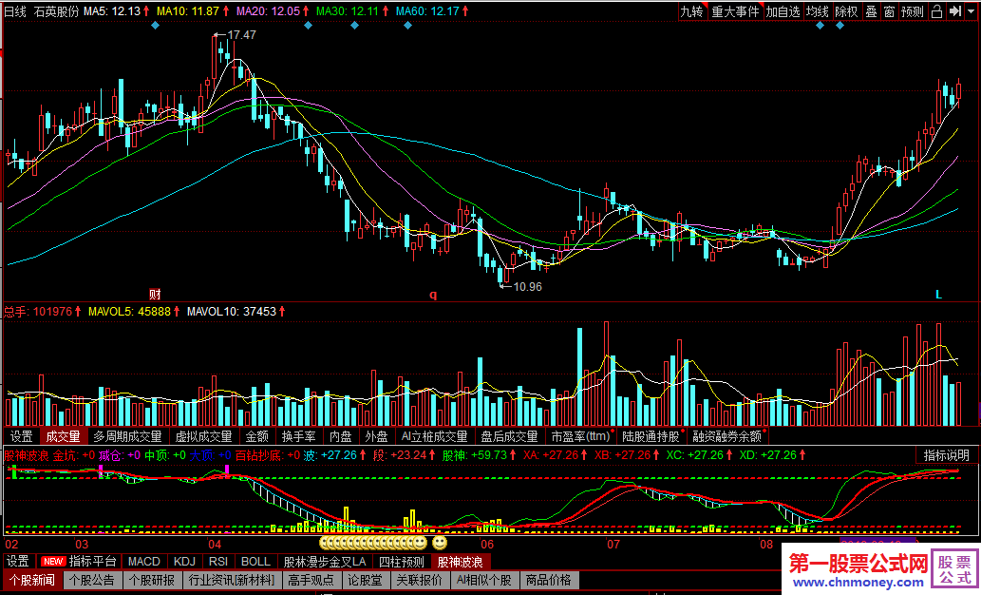Open the 个股研报 research reports tab
Image resolution: width=981 pixels, height=595 pixels.
pos(151,580)
